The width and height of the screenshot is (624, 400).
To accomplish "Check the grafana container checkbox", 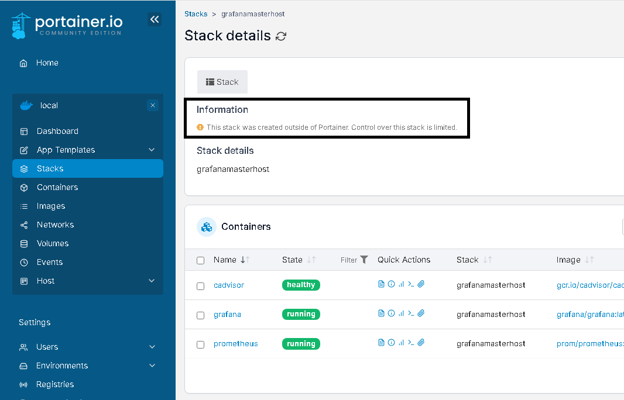I will click(x=201, y=315).
